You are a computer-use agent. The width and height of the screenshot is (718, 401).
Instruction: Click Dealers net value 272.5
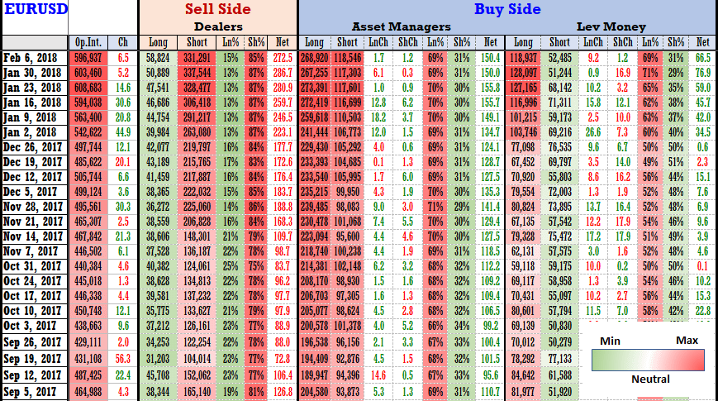click(x=283, y=57)
